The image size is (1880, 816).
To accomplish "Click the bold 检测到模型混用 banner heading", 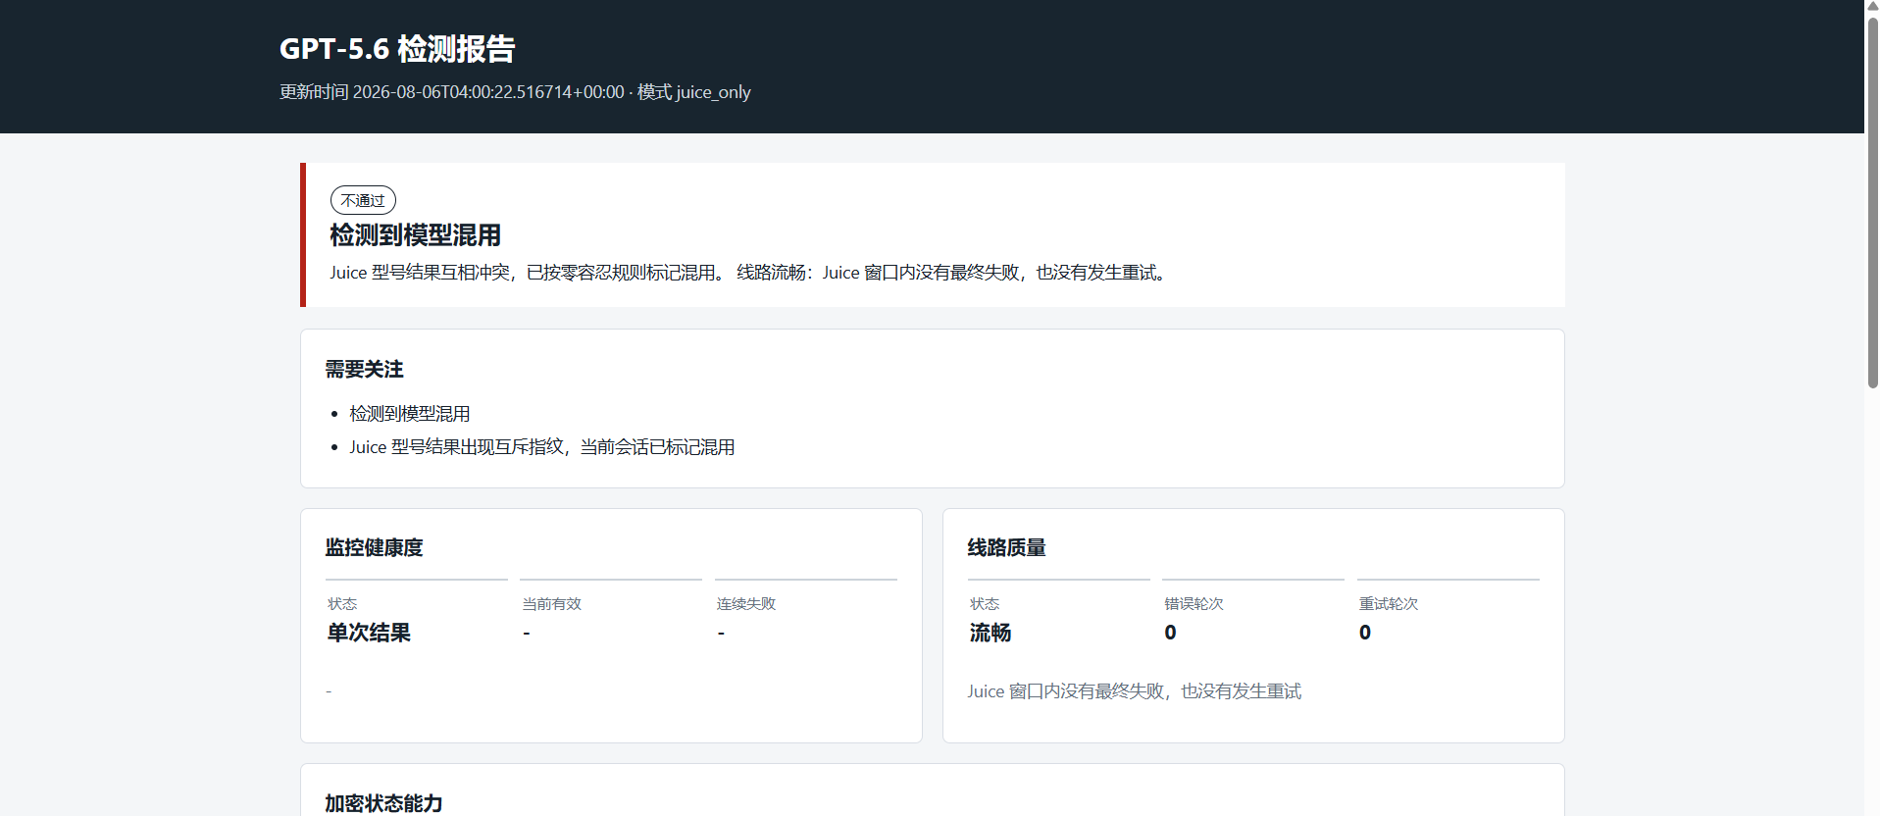I will tap(415, 235).
